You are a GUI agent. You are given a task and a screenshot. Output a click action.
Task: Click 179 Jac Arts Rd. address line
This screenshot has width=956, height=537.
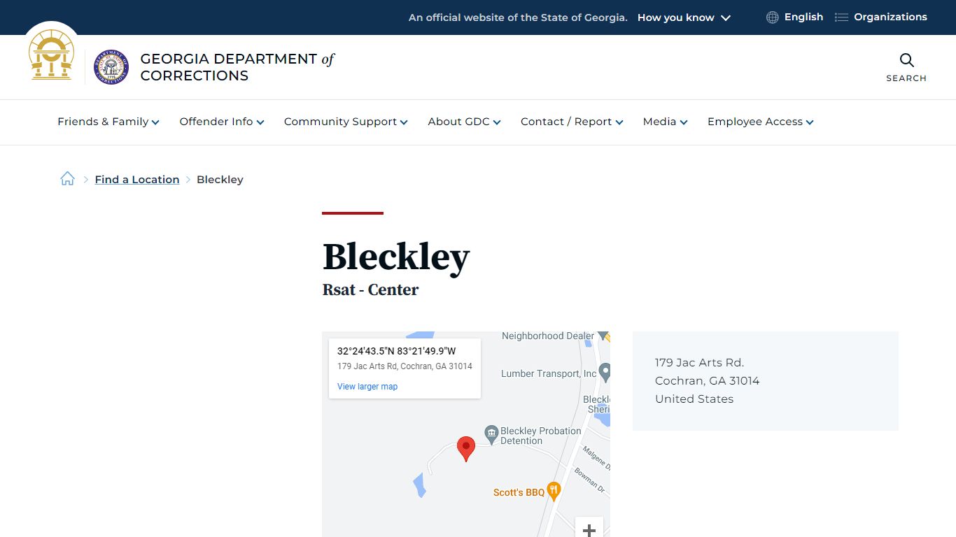[699, 362]
